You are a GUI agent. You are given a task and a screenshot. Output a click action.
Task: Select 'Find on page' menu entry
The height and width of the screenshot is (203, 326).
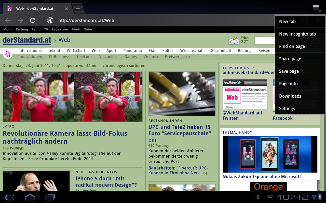(x=300, y=46)
